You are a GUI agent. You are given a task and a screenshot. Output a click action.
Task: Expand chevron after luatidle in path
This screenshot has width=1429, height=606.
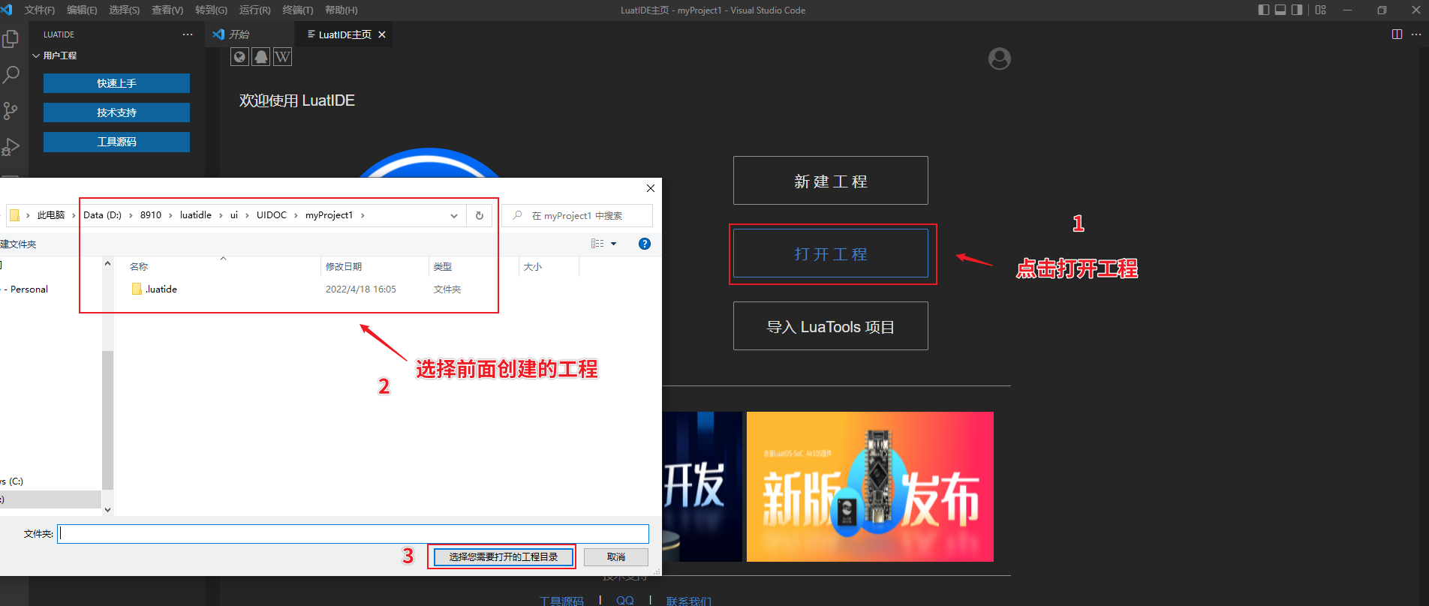click(x=221, y=215)
